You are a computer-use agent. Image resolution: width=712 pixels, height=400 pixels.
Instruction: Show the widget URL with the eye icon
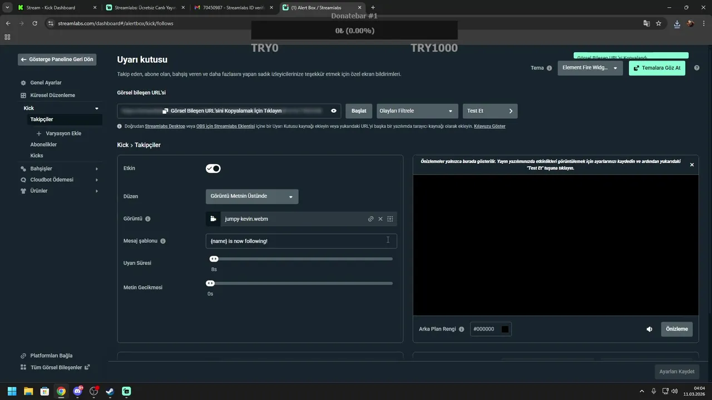(x=334, y=111)
